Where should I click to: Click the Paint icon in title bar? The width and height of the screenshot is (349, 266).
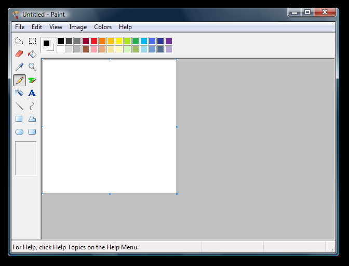(x=16, y=15)
